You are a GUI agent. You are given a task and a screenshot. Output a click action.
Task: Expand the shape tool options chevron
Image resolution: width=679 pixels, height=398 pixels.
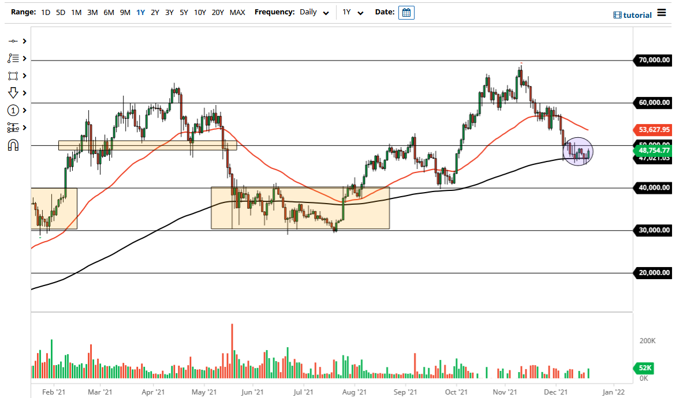(x=23, y=76)
